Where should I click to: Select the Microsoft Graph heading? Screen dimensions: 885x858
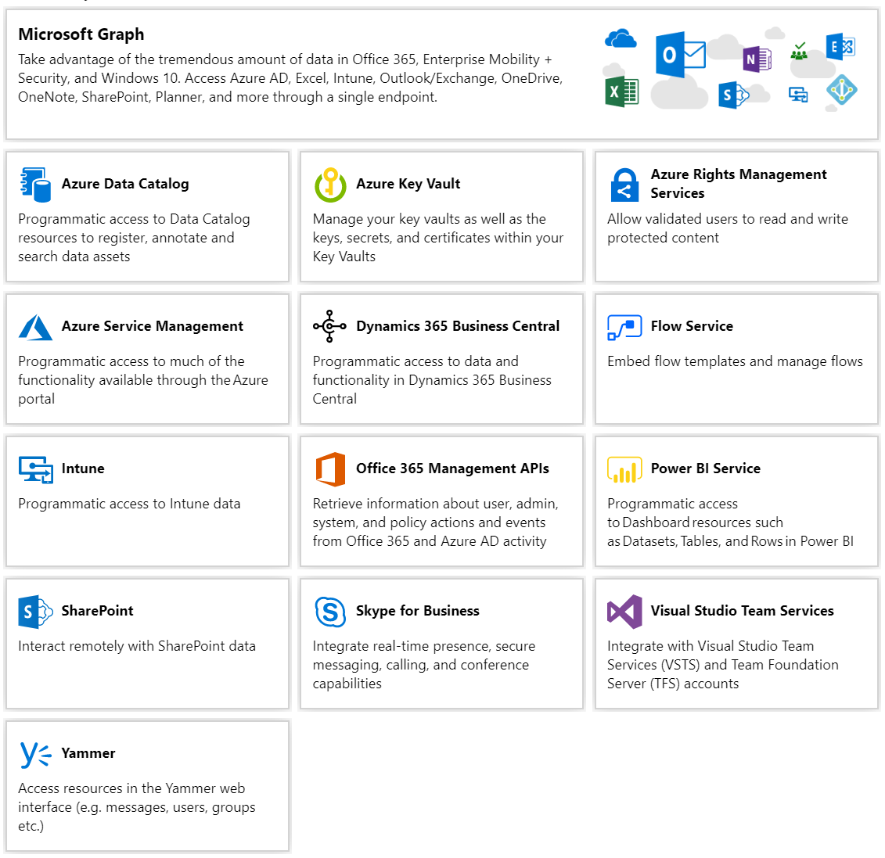click(81, 34)
